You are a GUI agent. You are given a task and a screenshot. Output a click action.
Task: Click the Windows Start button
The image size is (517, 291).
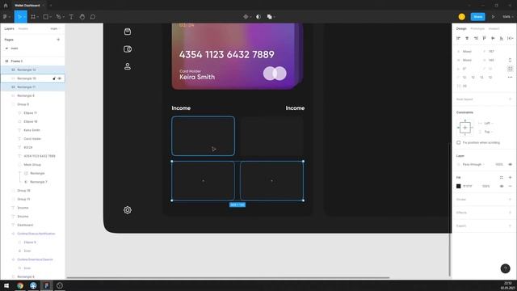coord(6,285)
